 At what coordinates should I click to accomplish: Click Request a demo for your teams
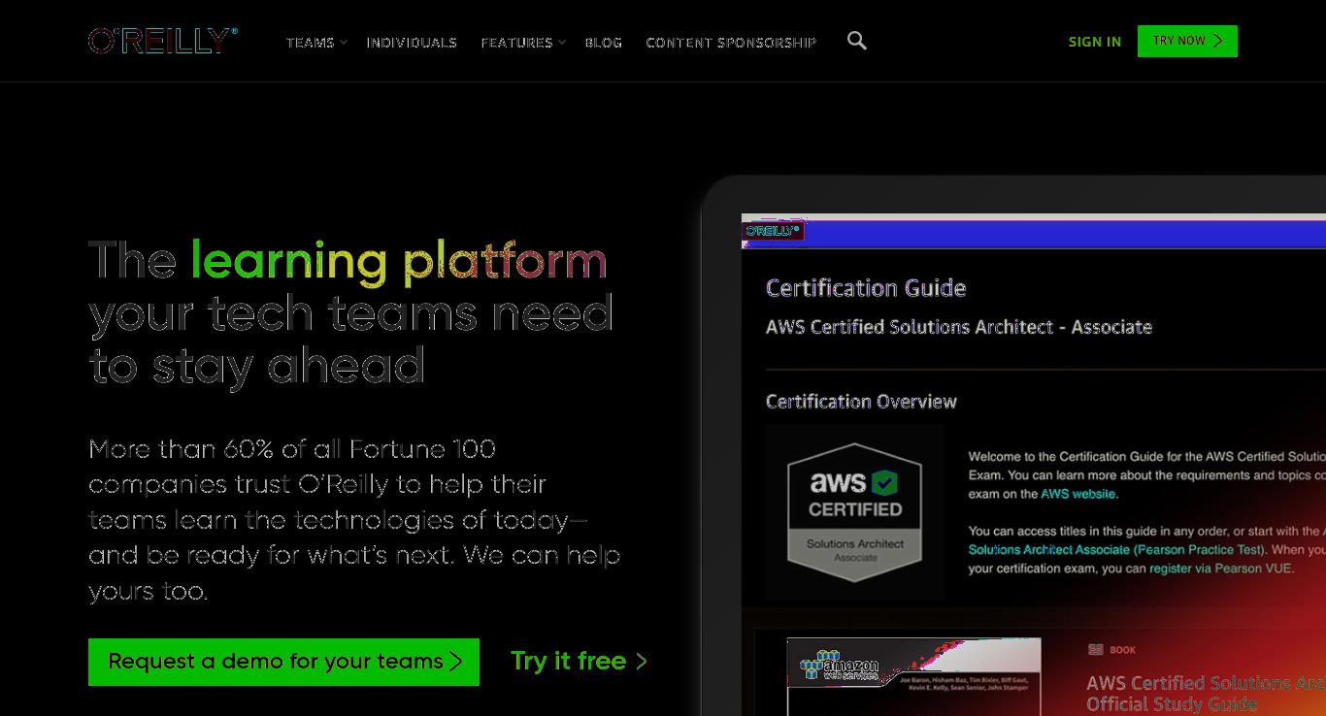point(283,662)
